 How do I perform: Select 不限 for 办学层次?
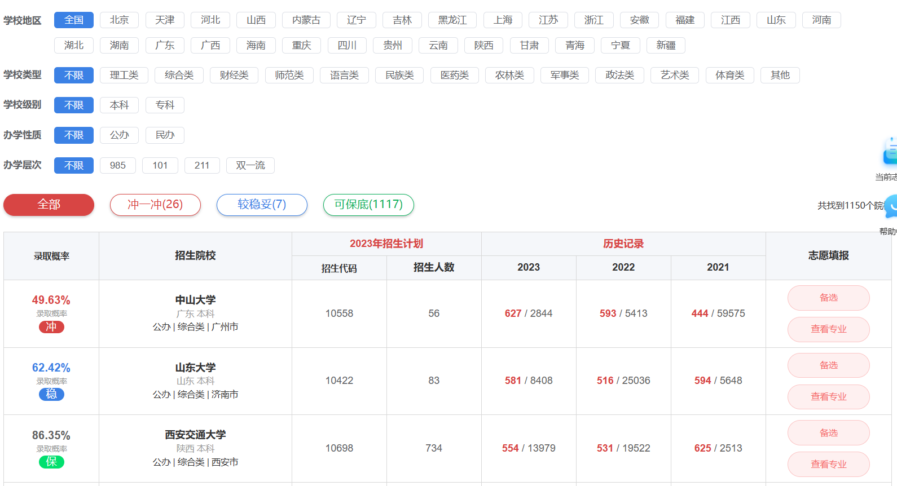(74, 165)
